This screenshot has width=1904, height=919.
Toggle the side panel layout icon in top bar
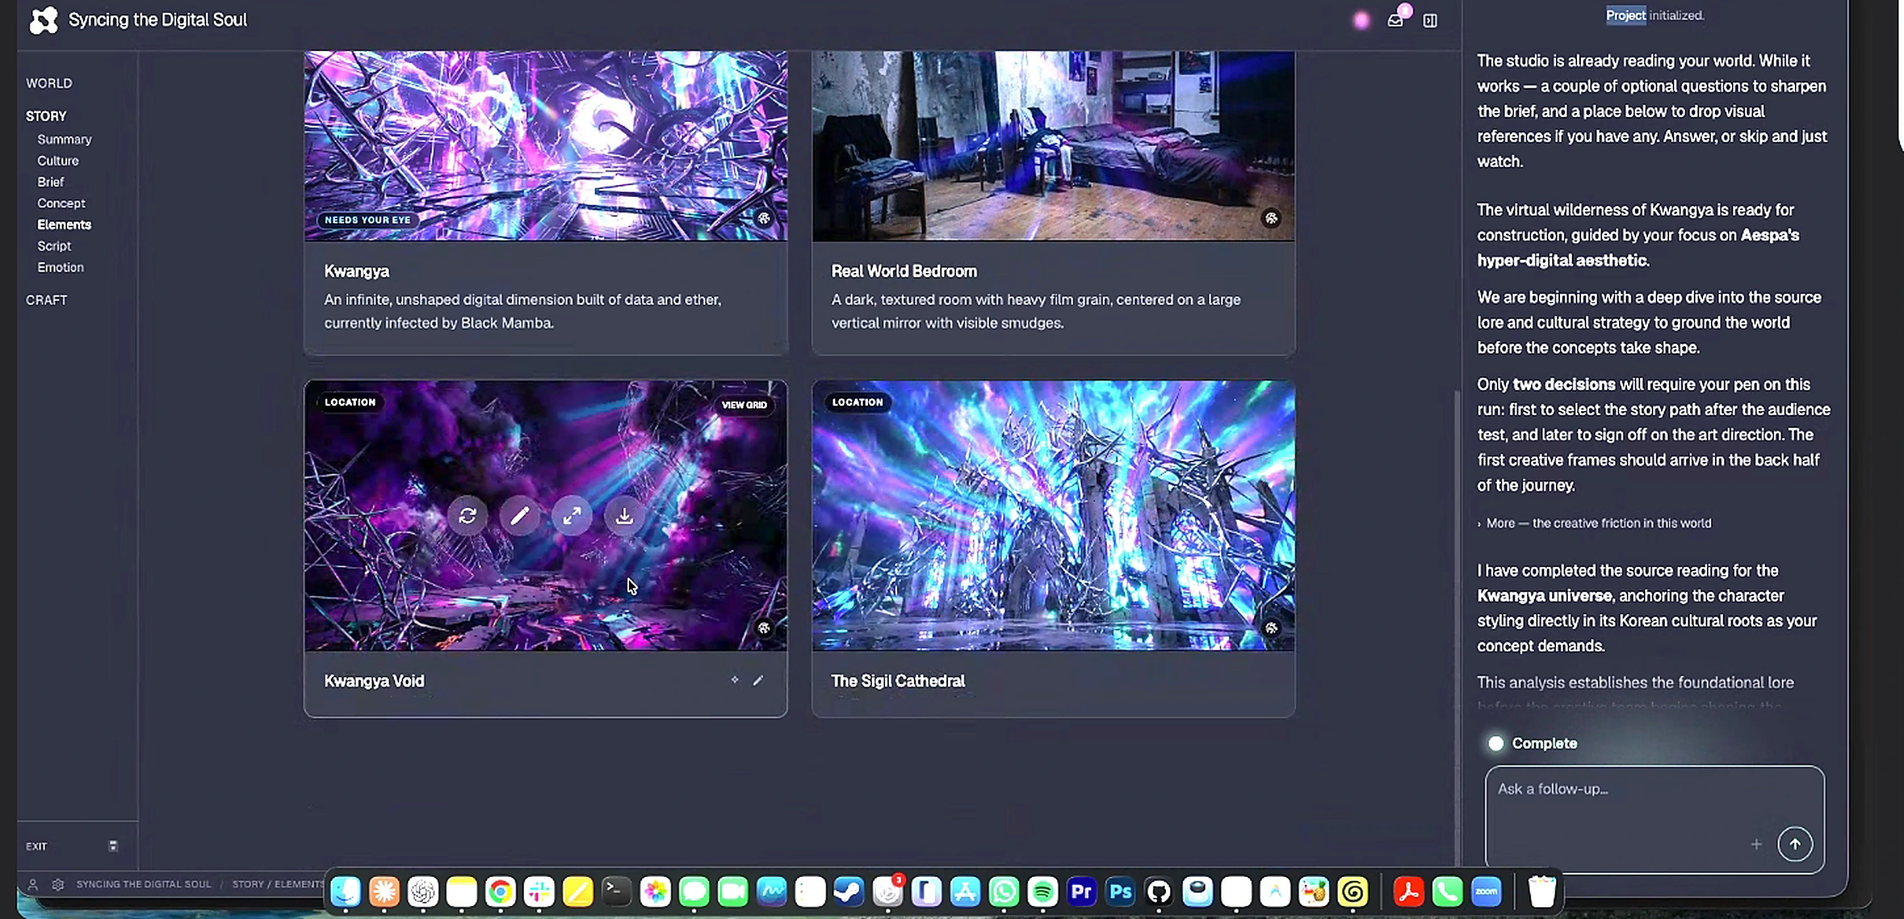[1430, 21]
